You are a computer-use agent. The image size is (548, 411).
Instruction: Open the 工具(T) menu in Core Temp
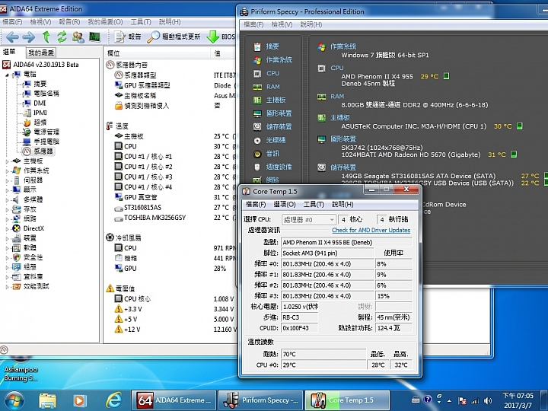314,205
